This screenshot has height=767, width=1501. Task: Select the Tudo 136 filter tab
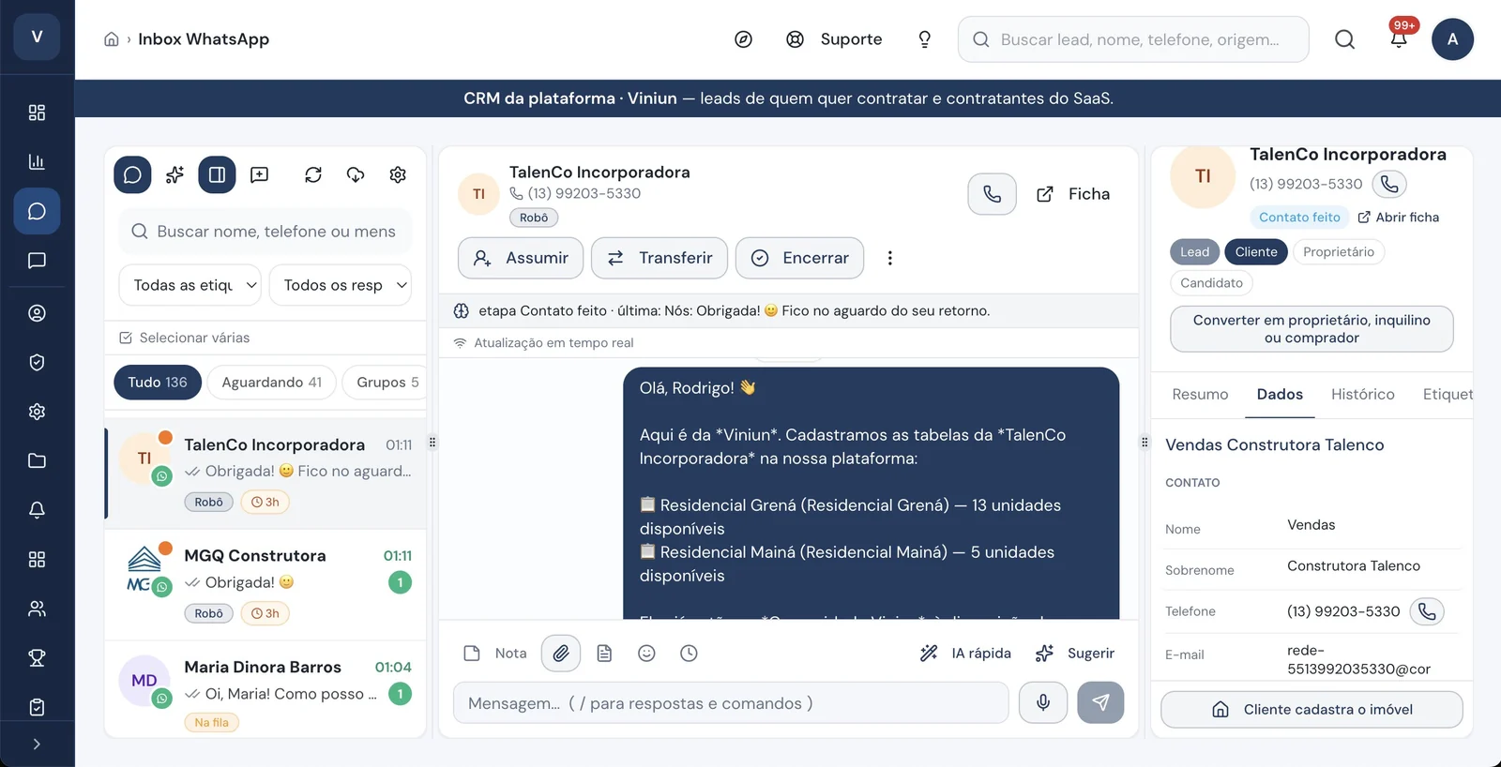(x=158, y=383)
